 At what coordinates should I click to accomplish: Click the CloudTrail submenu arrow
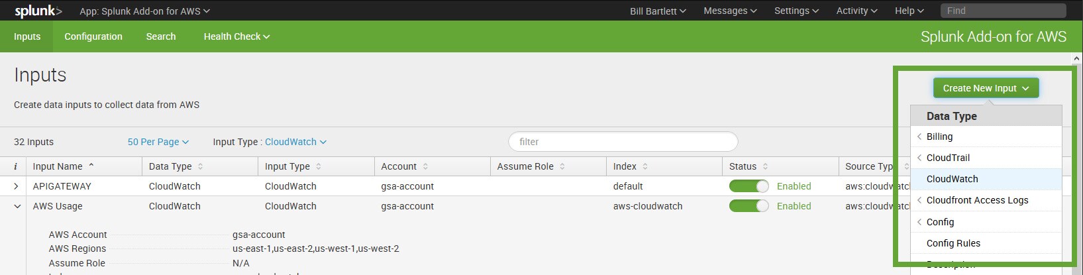point(919,158)
